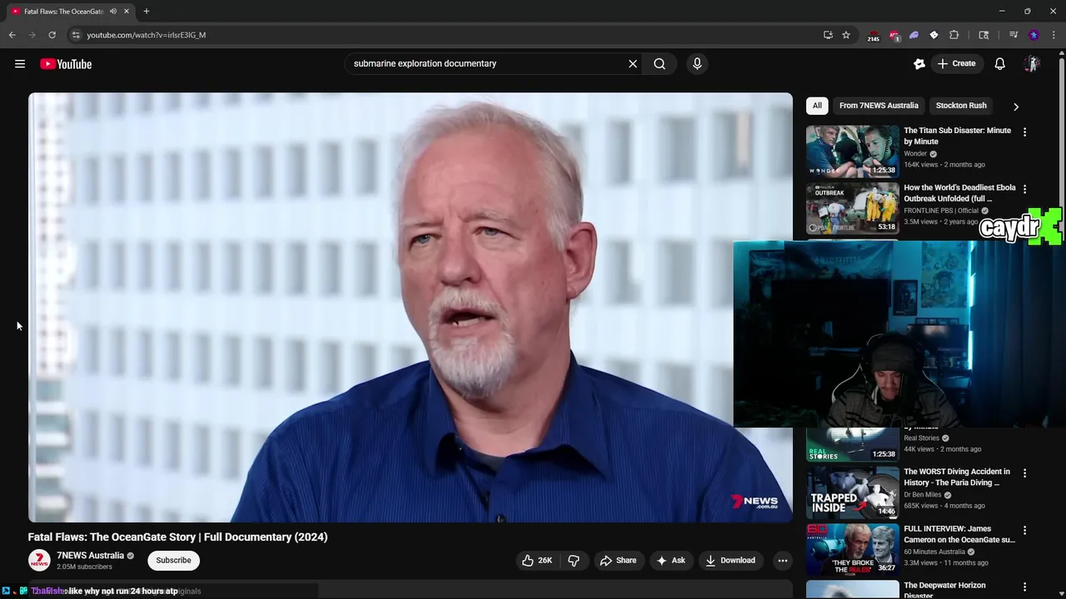
Task: Go back with the browser back arrow
Action: coord(12,35)
